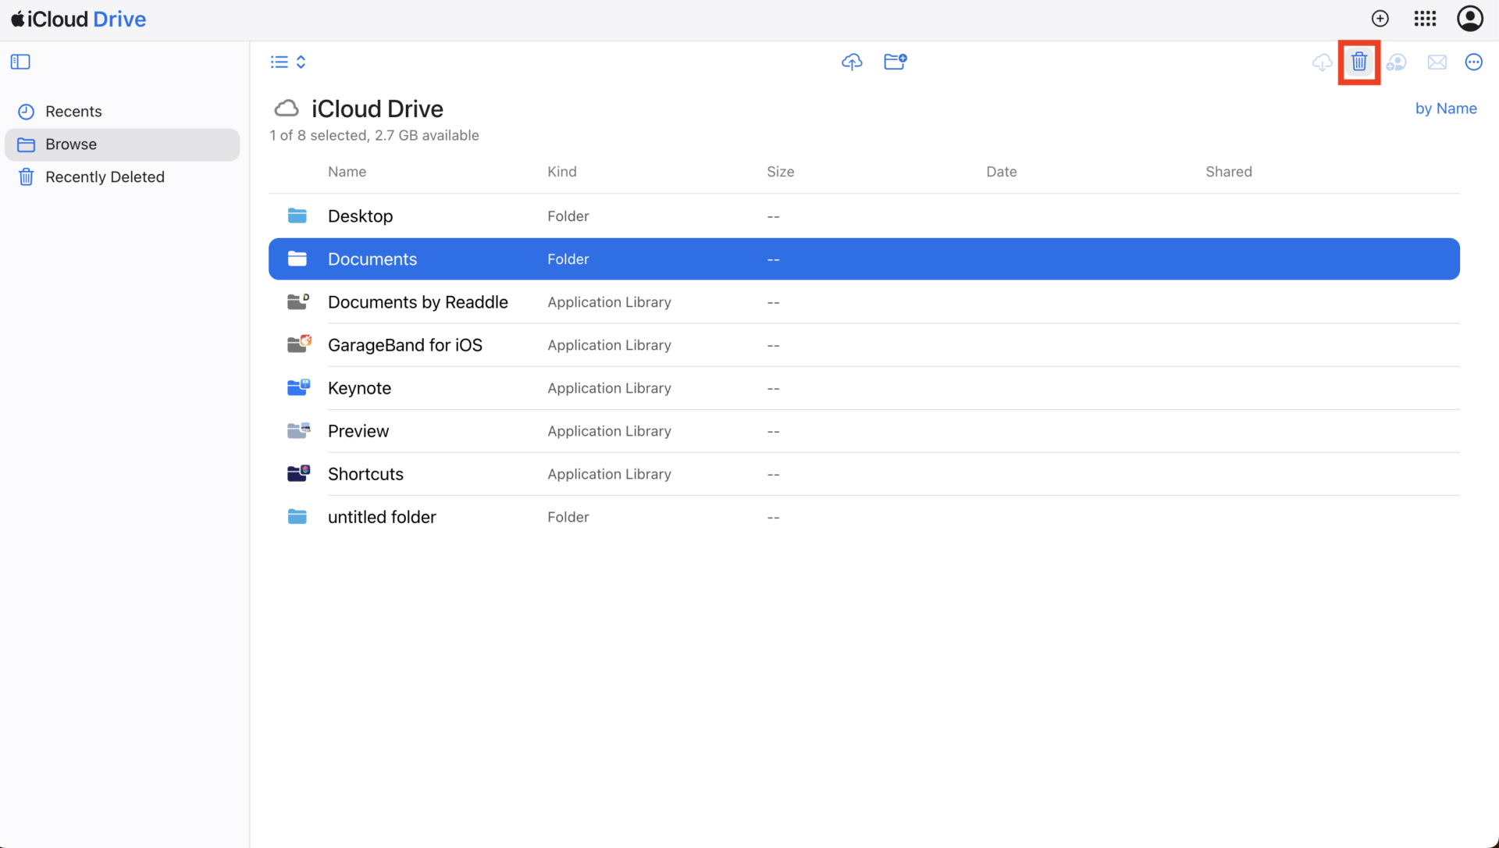Open the More options ellipsis menu

point(1473,62)
